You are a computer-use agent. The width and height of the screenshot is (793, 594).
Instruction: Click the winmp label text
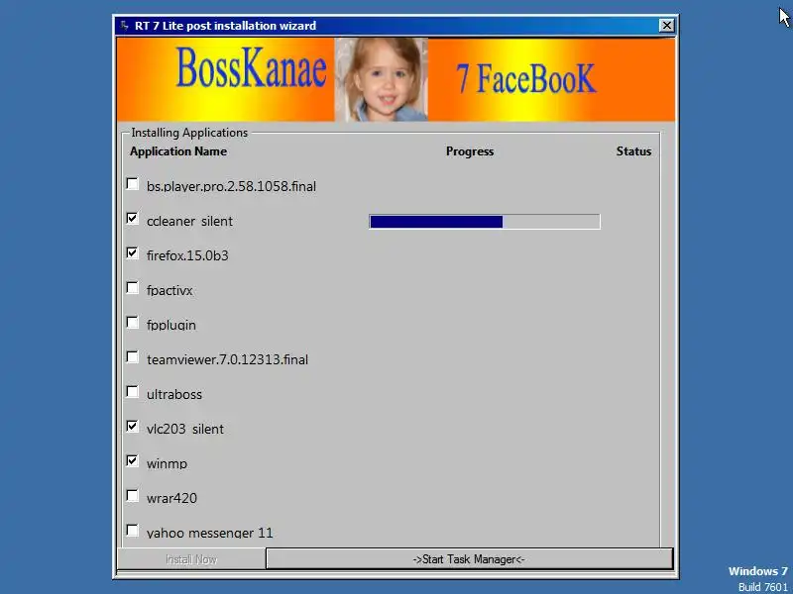pyautogui.click(x=167, y=463)
